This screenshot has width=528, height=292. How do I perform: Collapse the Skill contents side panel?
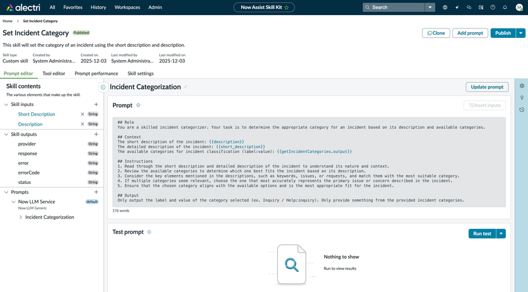103,87
